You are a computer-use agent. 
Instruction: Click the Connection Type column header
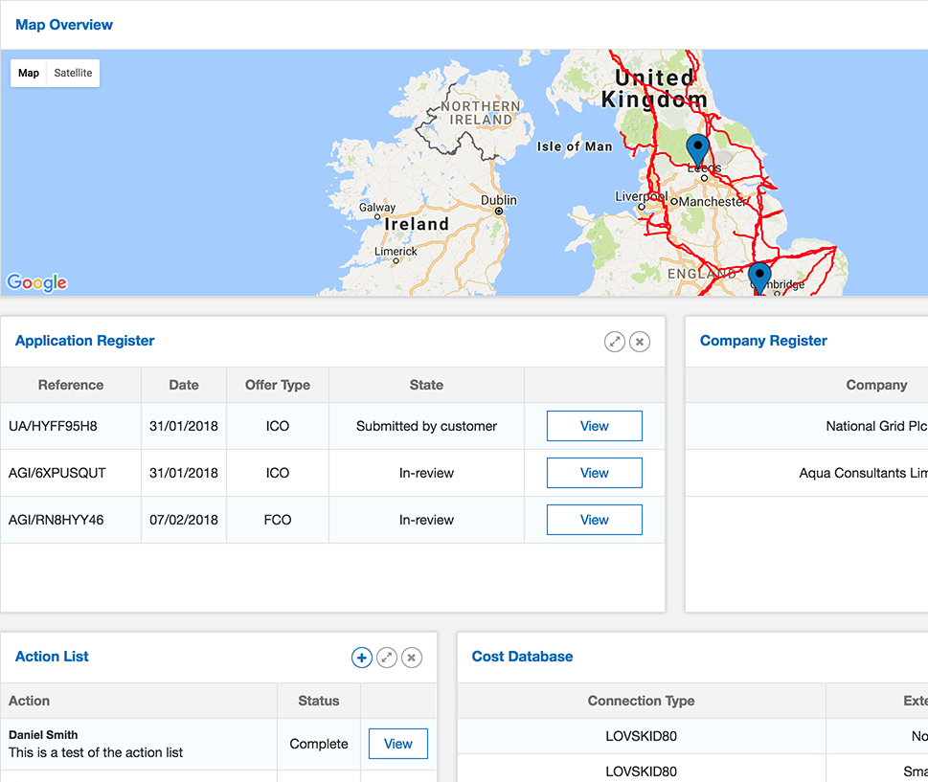pyautogui.click(x=641, y=702)
